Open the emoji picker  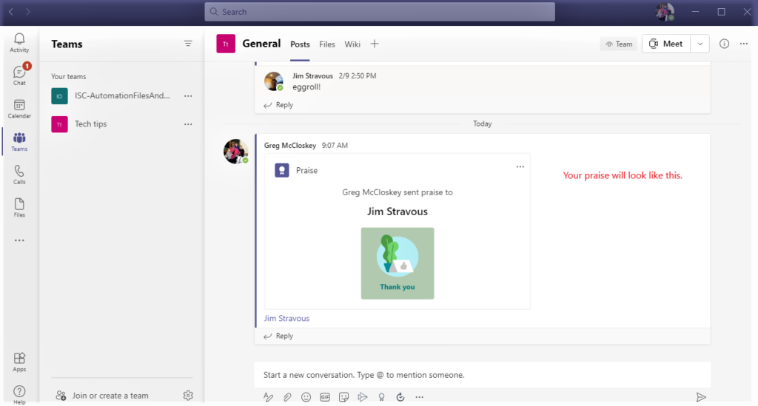pyautogui.click(x=306, y=397)
